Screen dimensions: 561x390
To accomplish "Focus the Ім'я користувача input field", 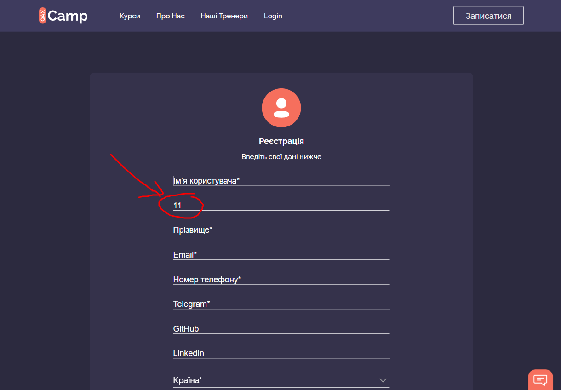I will (x=281, y=180).
